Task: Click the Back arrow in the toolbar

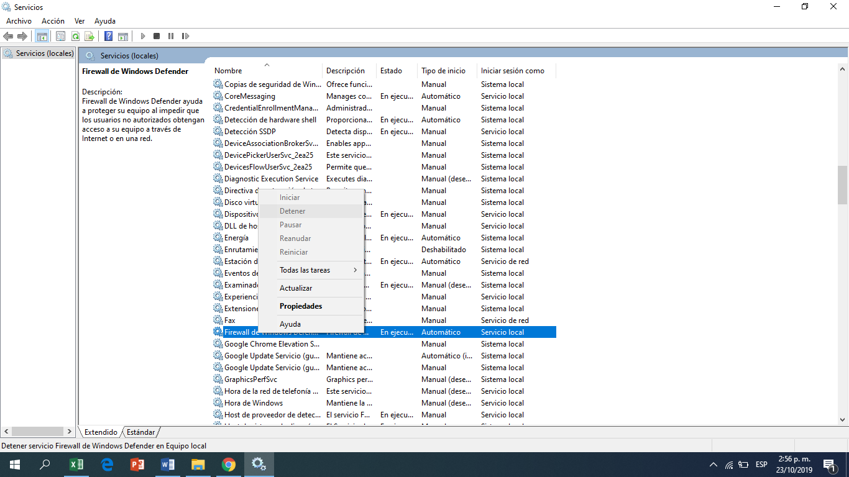Action: coord(8,36)
